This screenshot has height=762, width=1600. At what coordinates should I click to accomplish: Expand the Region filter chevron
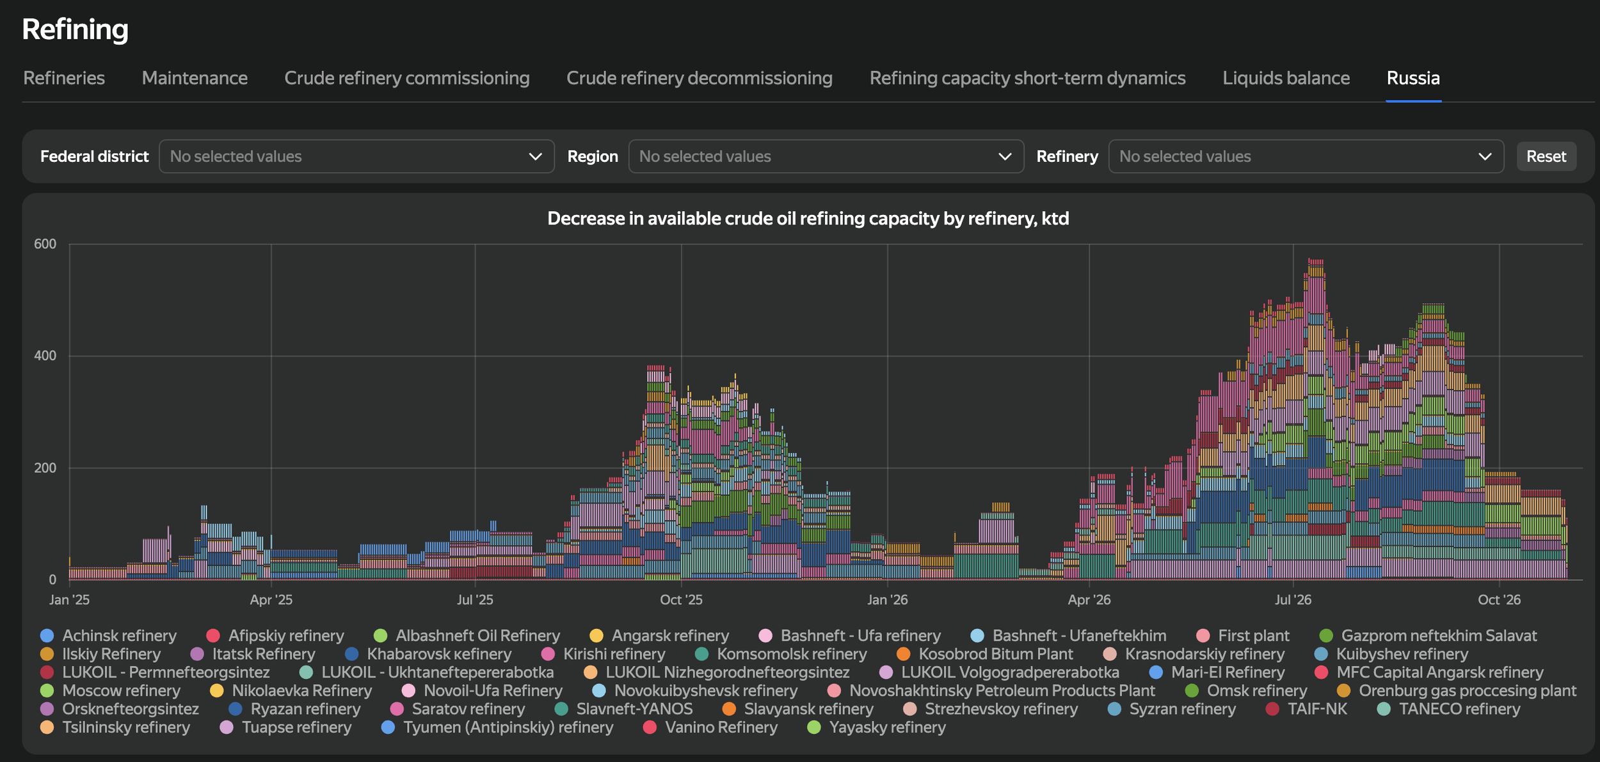pos(1005,156)
